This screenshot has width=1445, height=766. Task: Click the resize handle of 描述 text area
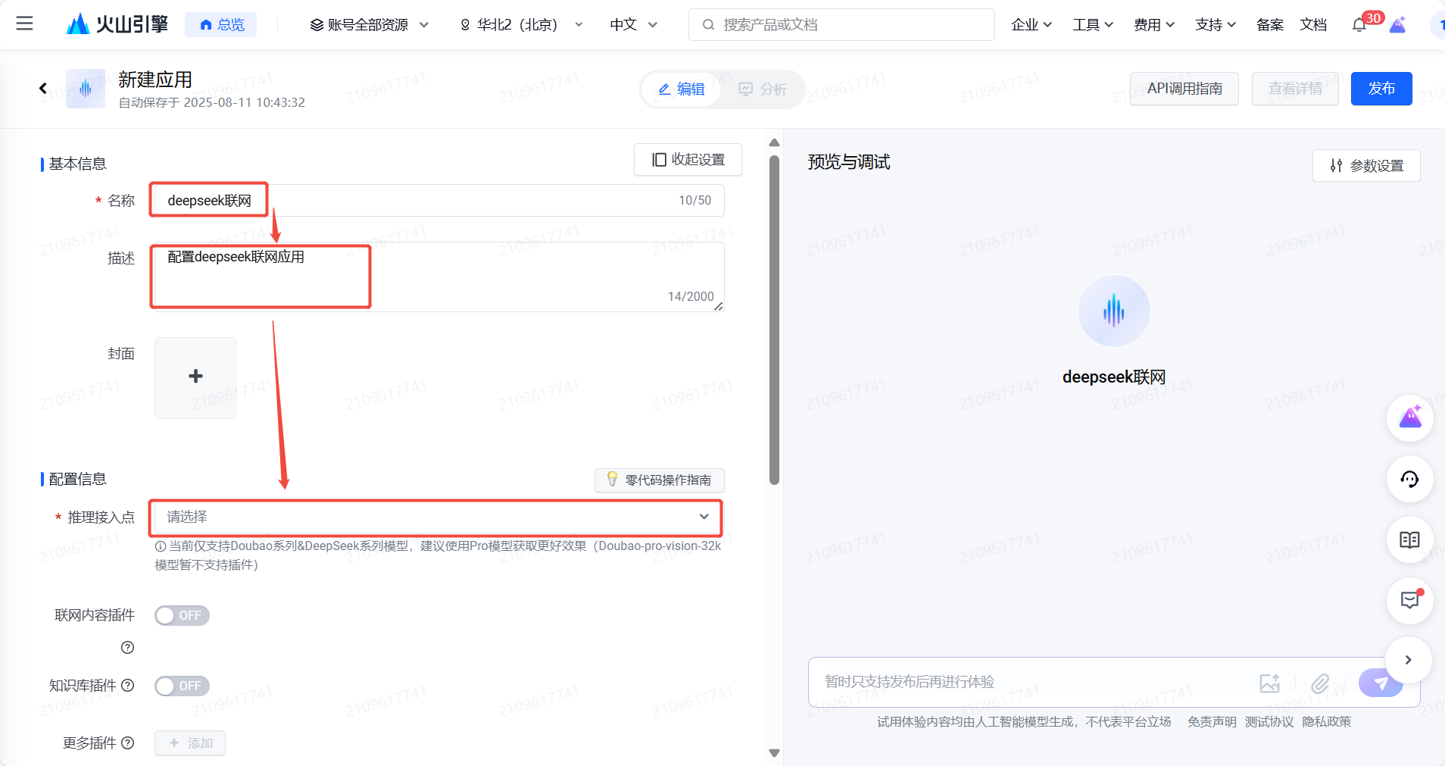(x=718, y=306)
